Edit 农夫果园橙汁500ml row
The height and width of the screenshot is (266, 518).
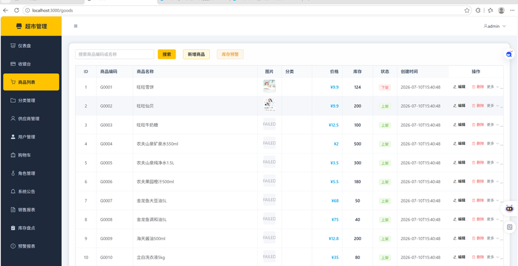tap(459, 181)
